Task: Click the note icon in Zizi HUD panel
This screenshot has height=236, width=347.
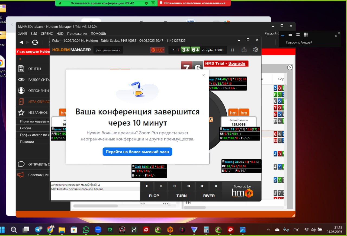Action: (133, 167)
